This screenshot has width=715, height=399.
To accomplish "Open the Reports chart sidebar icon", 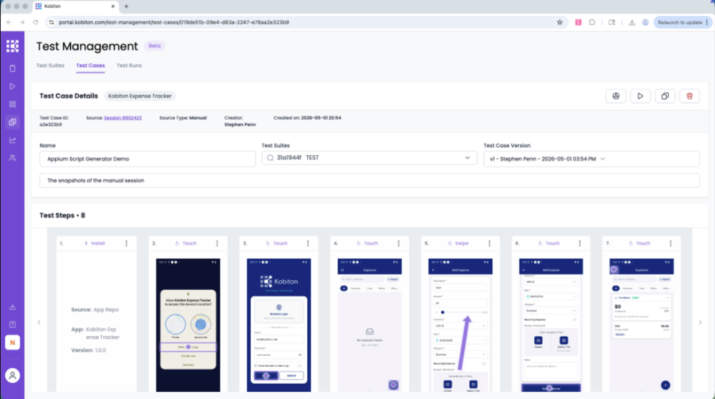I will pos(13,140).
